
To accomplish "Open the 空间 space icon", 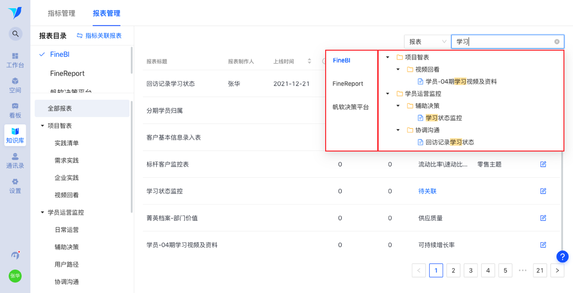I will 15,85.
